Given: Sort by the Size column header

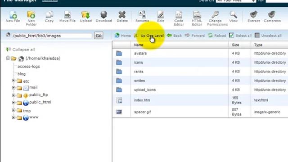Looking at the screenshot, I should 235,45.
